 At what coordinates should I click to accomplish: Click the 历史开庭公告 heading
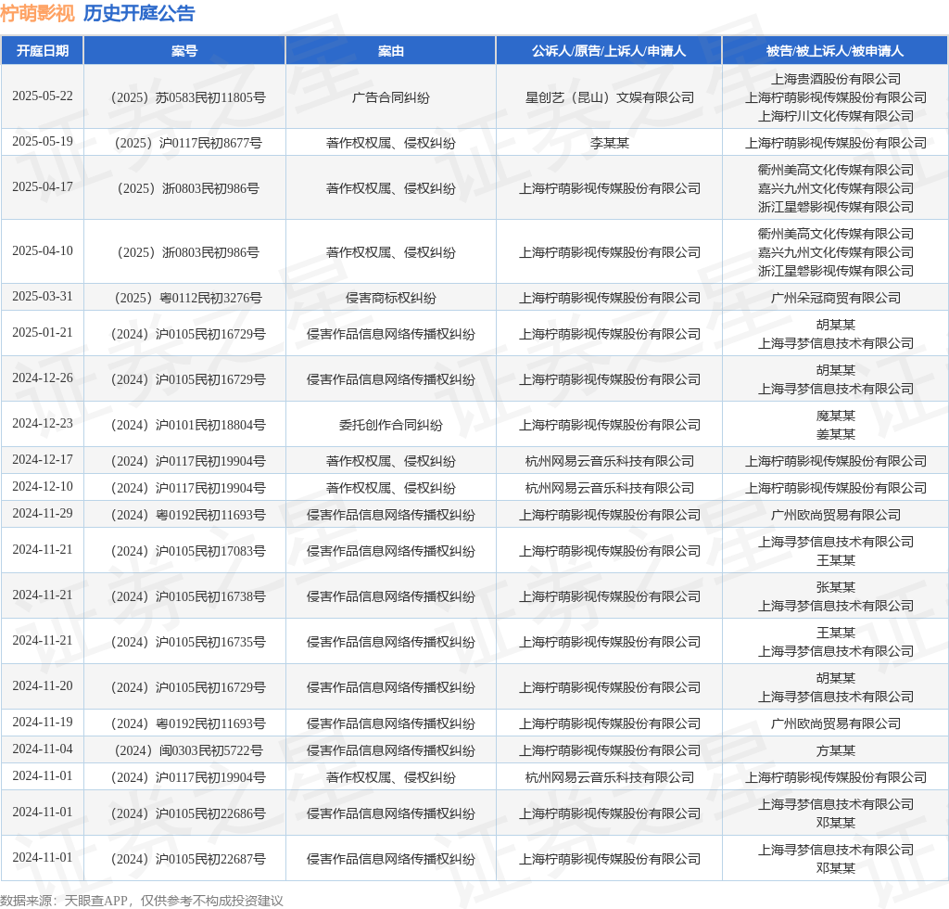point(139,13)
